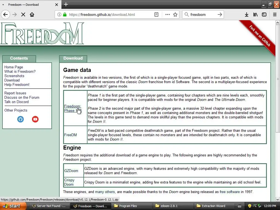Click the green secure padlock icon
This screenshot has height=210, width=280.
coord(65,15)
